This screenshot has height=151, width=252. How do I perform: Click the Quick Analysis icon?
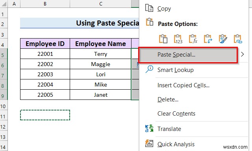coord(149,143)
